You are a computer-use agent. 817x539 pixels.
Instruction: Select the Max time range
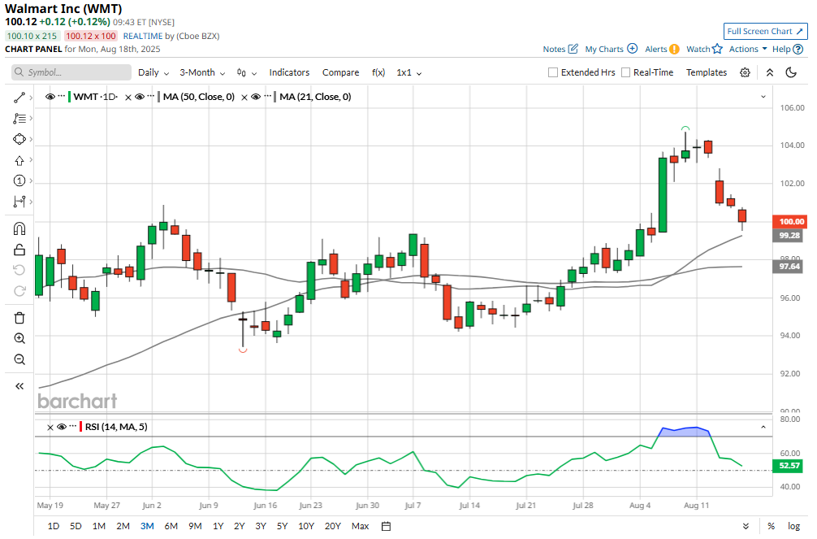360,526
